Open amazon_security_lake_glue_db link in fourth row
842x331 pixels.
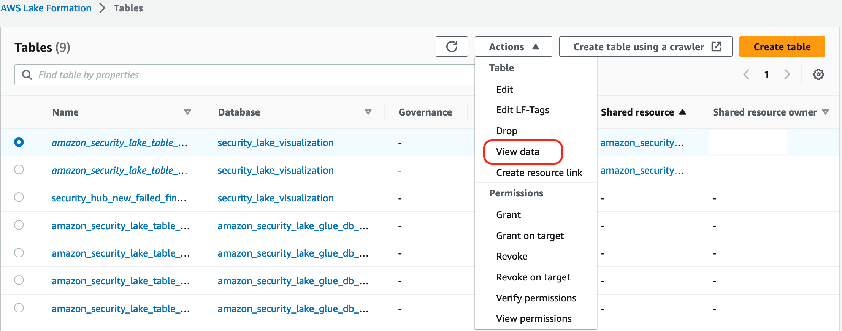pos(293,226)
